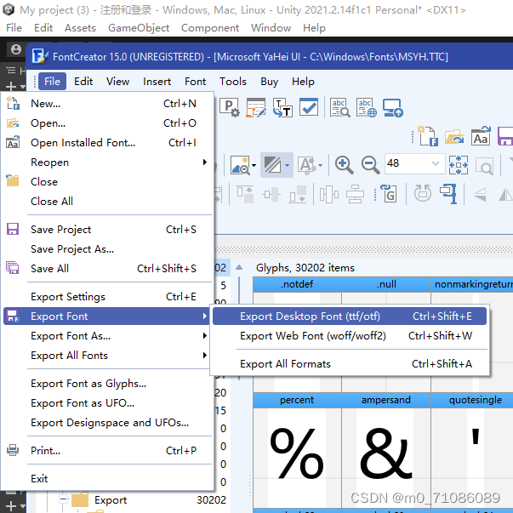Click the abc find magnifier icon
Viewport: 513px width, 513px height.
click(340, 107)
